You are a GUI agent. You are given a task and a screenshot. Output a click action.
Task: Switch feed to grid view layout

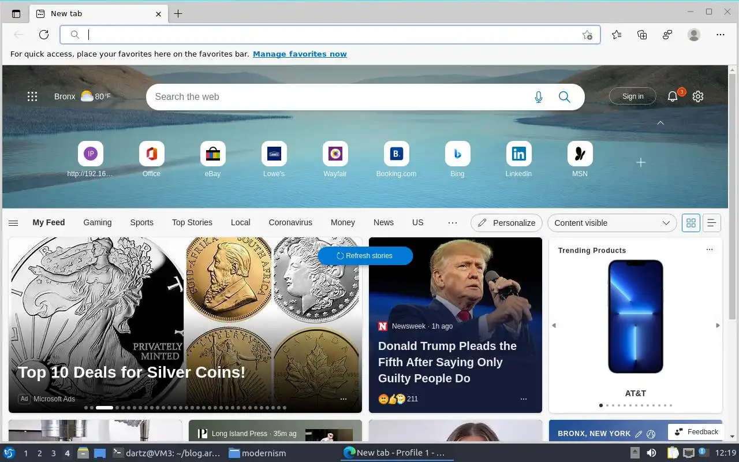[691, 223]
